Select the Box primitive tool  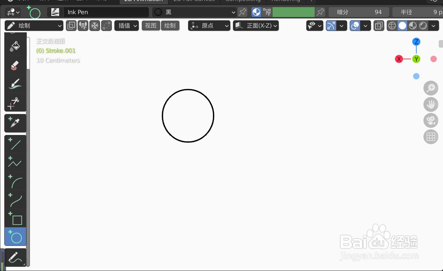click(15, 218)
